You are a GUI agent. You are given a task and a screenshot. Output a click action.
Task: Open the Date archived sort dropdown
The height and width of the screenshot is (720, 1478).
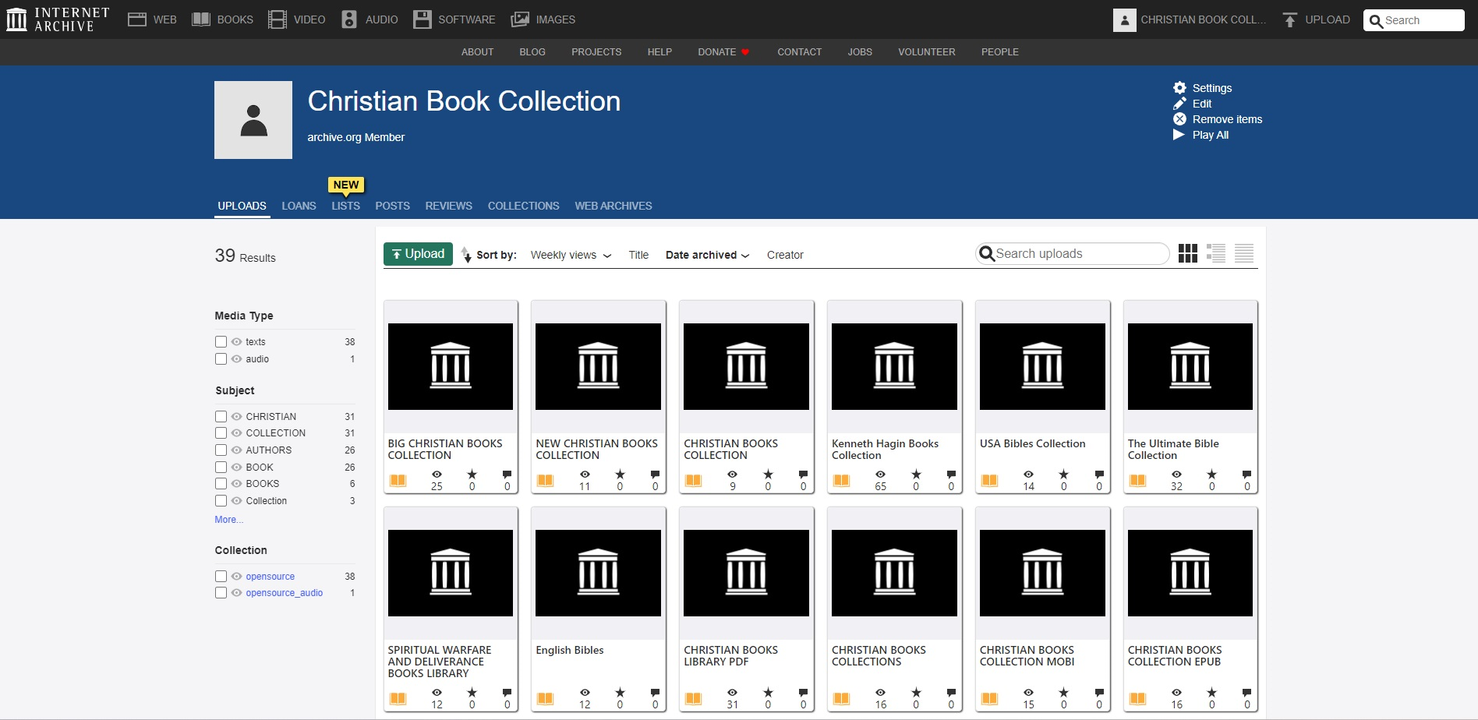(707, 255)
